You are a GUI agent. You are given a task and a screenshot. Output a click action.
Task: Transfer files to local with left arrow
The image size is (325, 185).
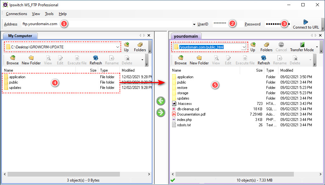coord(161,101)
